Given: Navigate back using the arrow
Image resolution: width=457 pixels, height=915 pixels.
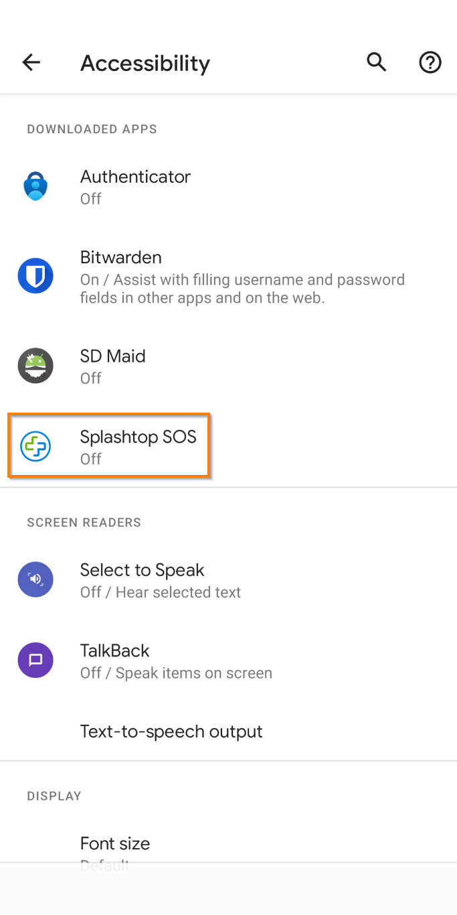Looking at the screenshot, I should [31, 62].
